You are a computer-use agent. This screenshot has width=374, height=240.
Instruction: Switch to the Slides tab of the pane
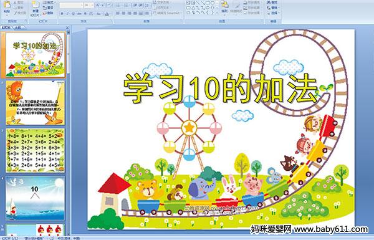coord(6,27)
